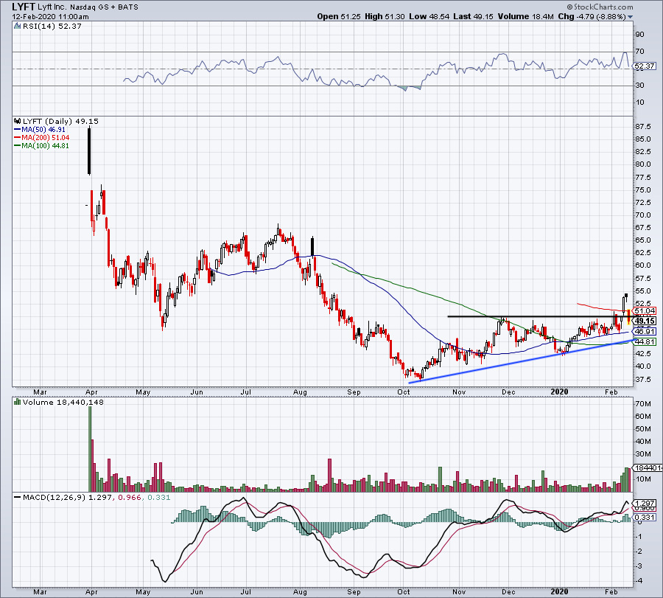The height and width of the screenshot is (598, 663).
Task: Click the Oct label on the price time axis
Action: (403, 392)
